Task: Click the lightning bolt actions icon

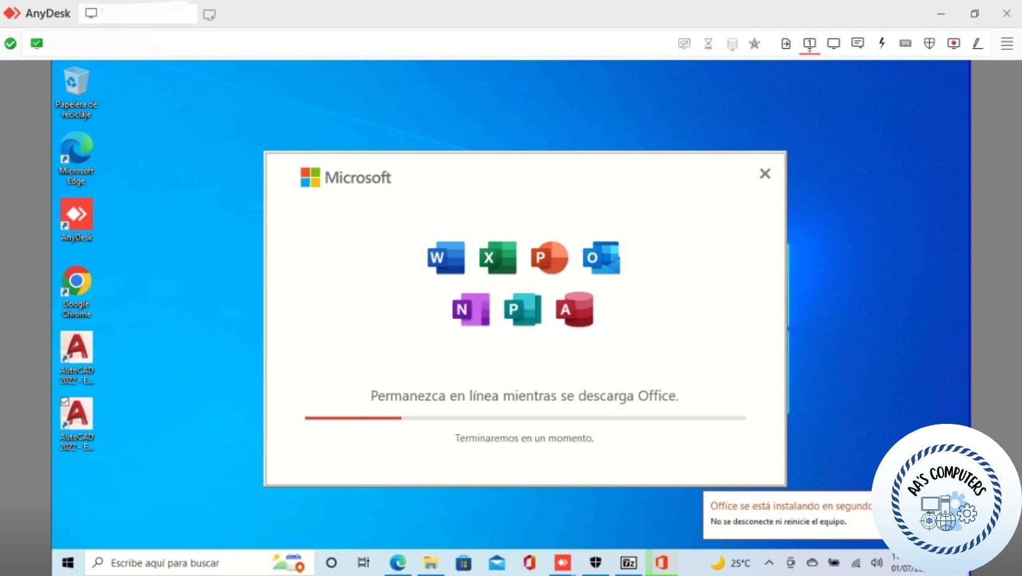Action: [882, 43]
